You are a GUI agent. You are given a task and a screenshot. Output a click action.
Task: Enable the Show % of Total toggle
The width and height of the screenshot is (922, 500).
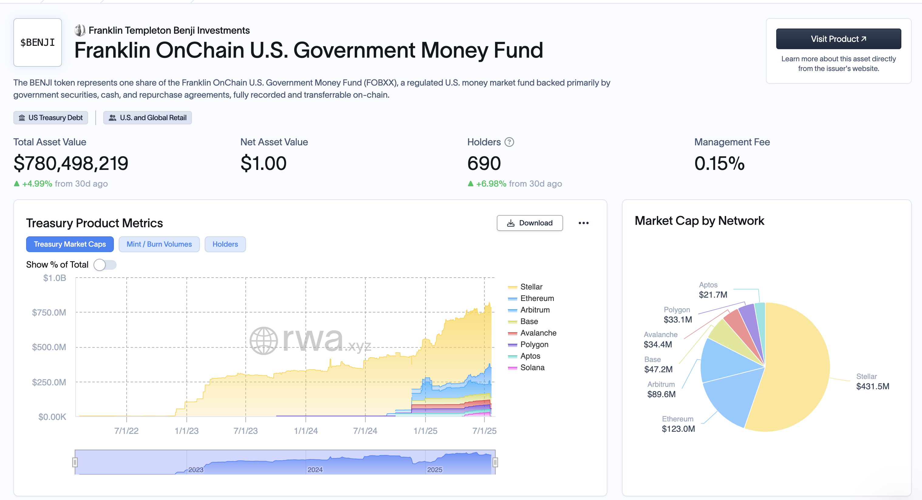105,265
